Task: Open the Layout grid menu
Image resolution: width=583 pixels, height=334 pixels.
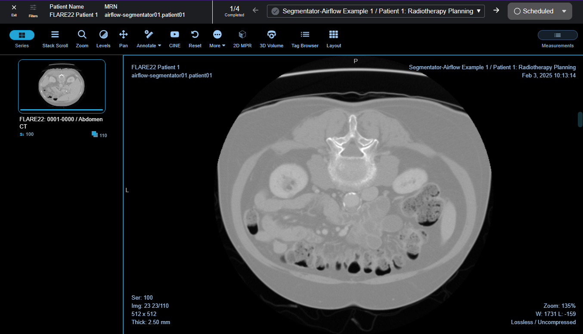Action: (333, 39)
